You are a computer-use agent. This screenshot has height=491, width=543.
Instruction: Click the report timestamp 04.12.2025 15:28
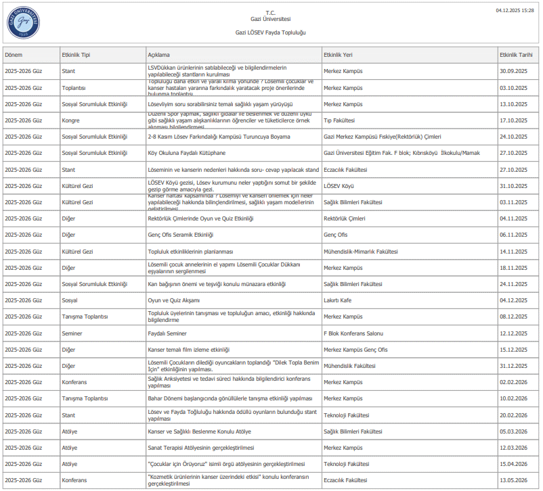(x=515, y=11)
